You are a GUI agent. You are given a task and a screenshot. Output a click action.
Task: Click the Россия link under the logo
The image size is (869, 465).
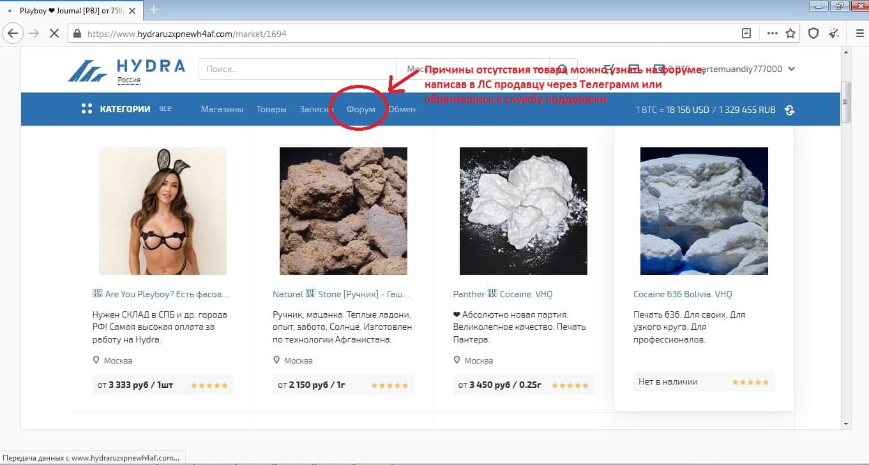click(129, 80)
